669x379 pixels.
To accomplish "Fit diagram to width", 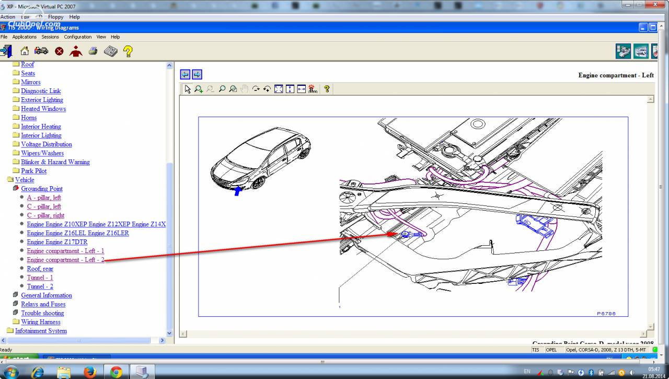I will pyautogui.click(x=302, y=89).
